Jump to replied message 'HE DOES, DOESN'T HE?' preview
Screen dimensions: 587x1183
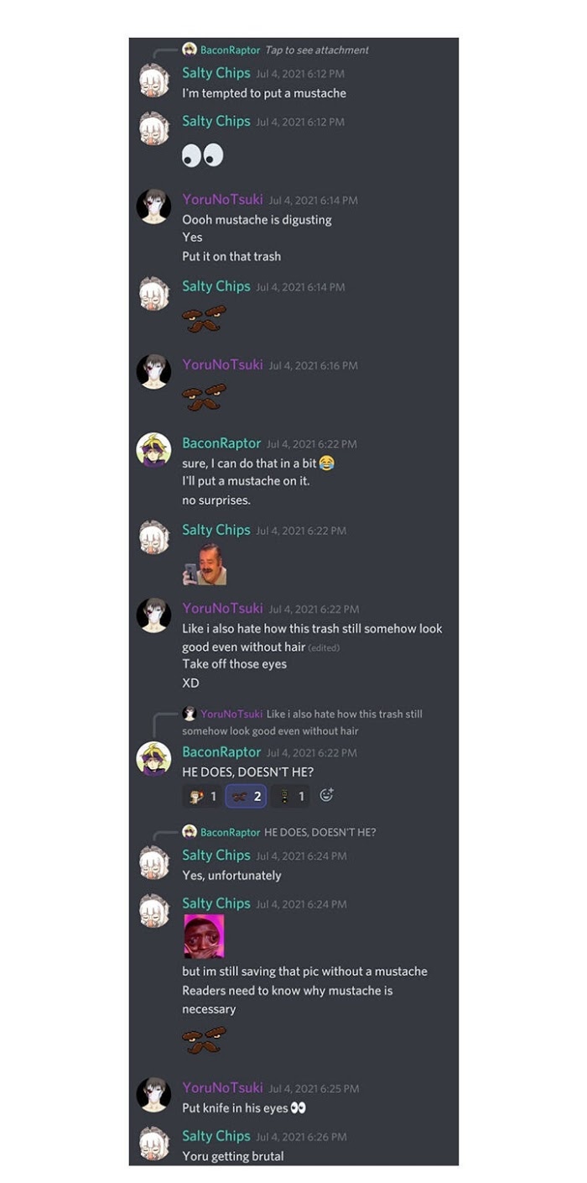pos(319,832)
